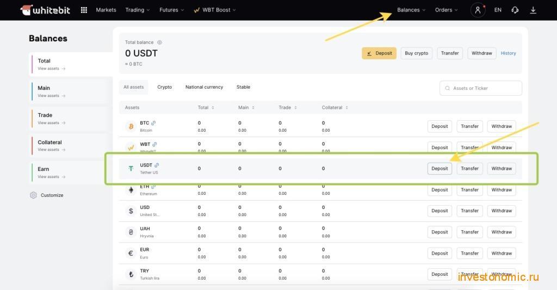557x290 pixels.
Task: Select the Stable tab
Action: (243, 87)
